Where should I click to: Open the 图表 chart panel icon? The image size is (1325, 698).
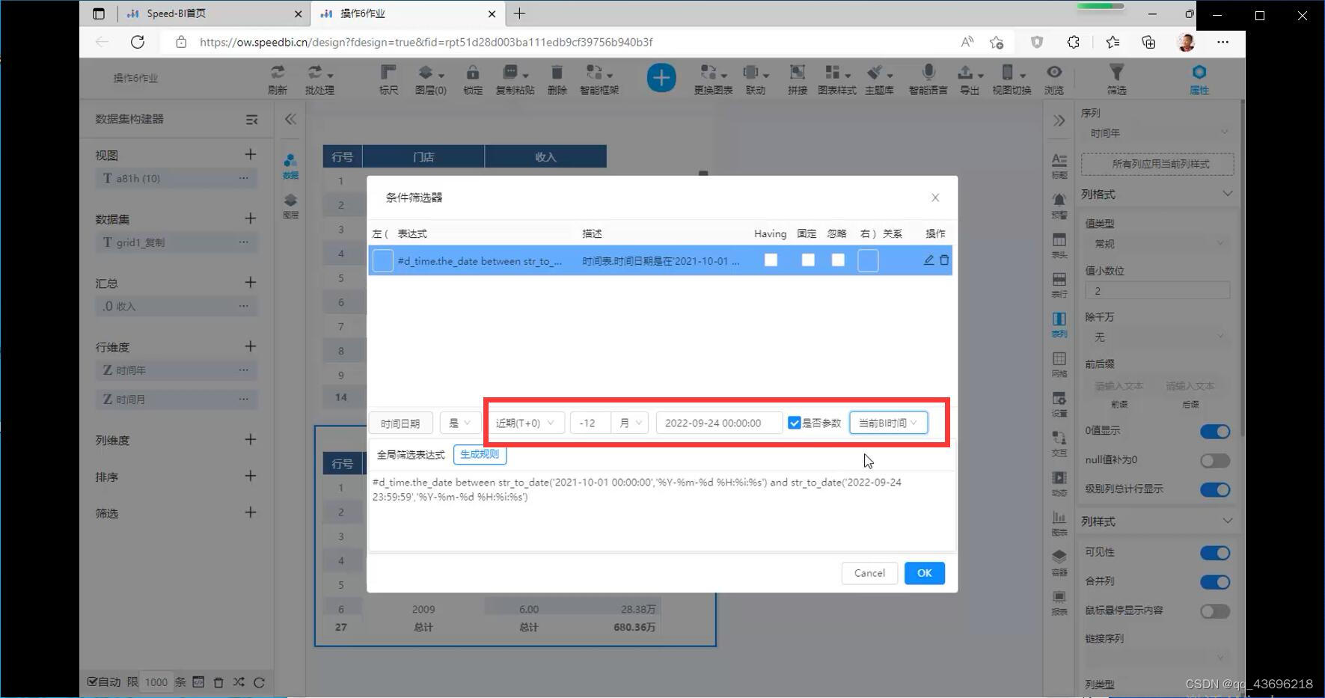[1059, 523]
